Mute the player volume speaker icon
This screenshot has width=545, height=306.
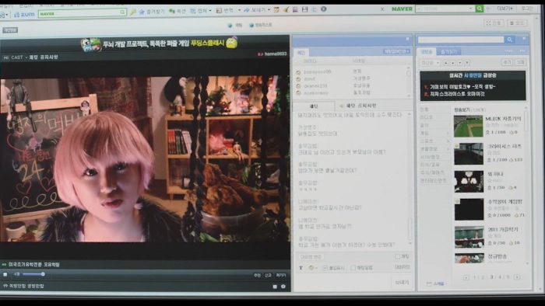16,274
